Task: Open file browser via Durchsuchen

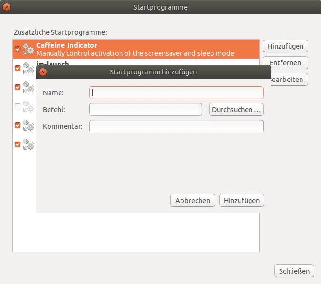Action: tap(236, 110)
